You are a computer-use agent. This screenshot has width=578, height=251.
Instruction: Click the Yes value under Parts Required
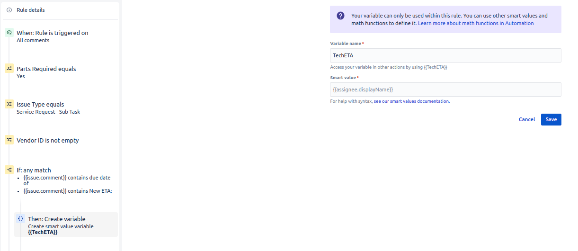[x=21, y=76]
